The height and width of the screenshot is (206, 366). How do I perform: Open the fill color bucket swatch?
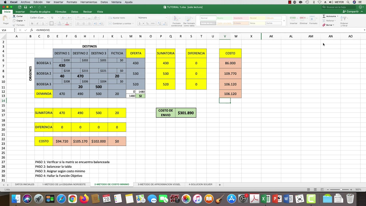(x=60, y=23)
